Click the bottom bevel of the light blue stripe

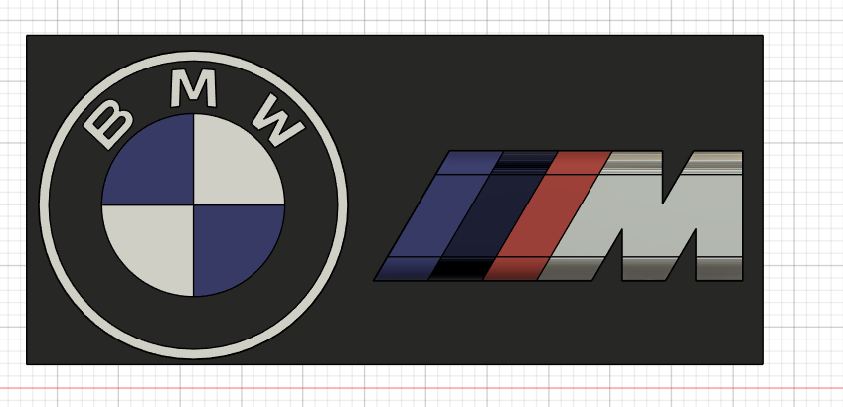(x=408, y=268)
